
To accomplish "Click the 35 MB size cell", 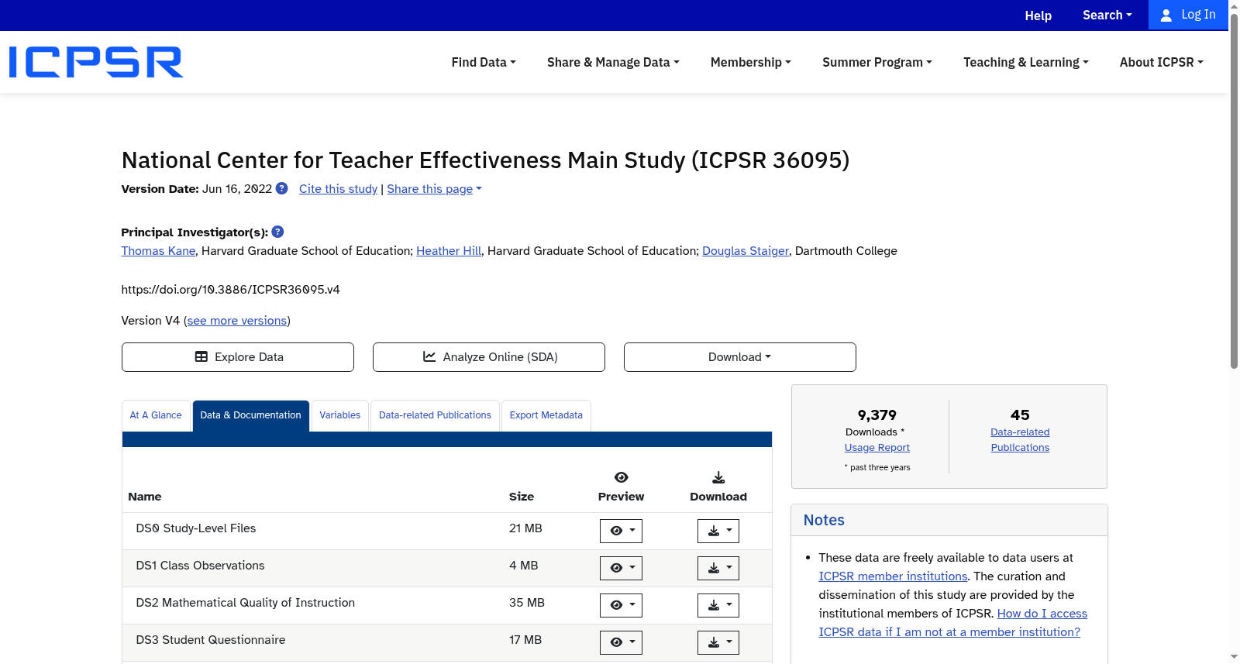I will [x=527, y=603].
